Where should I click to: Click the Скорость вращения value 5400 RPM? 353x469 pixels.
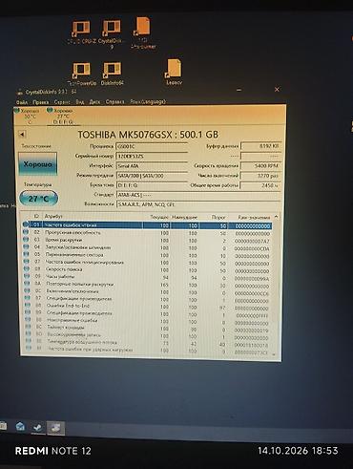[x=260, y=165]
